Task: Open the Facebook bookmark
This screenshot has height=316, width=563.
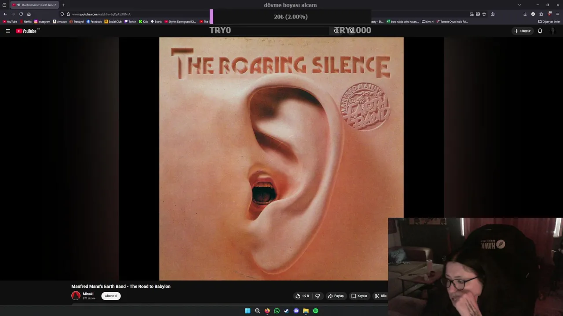Action: 94,22
